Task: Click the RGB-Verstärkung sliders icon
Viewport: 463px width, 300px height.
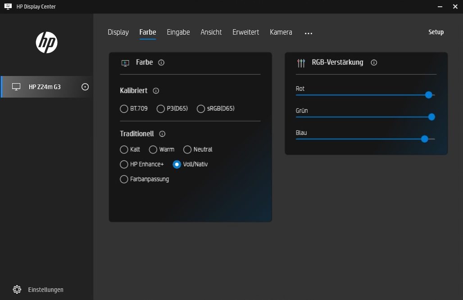Action: tap(301, 63)
